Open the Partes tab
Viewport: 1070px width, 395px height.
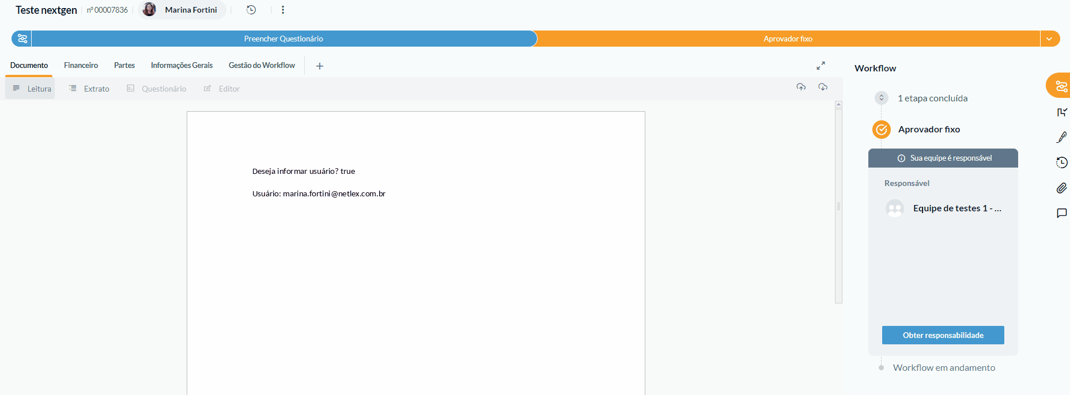tap(124, 66)
